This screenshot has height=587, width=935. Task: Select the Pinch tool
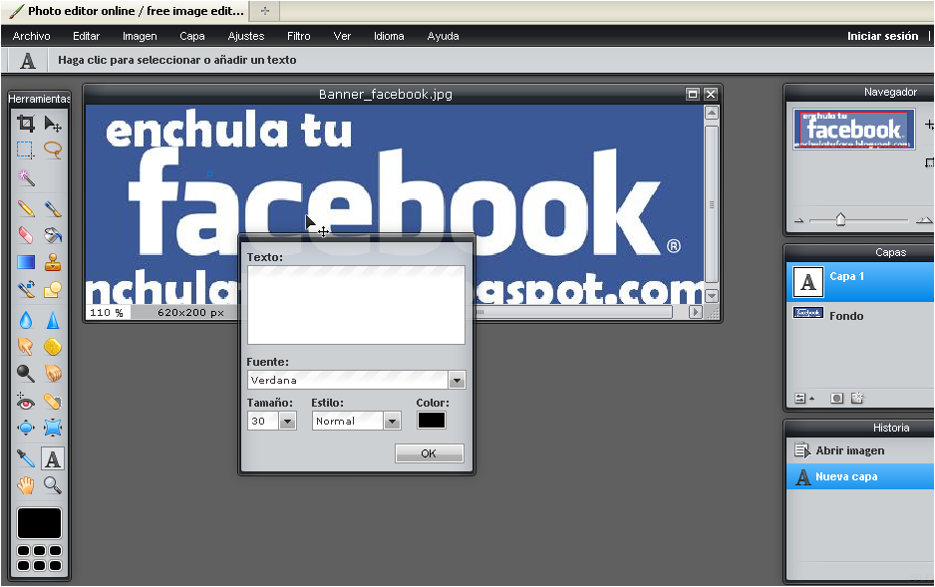[53, 428]
